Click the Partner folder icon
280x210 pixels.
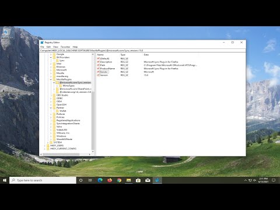(54, 108)
